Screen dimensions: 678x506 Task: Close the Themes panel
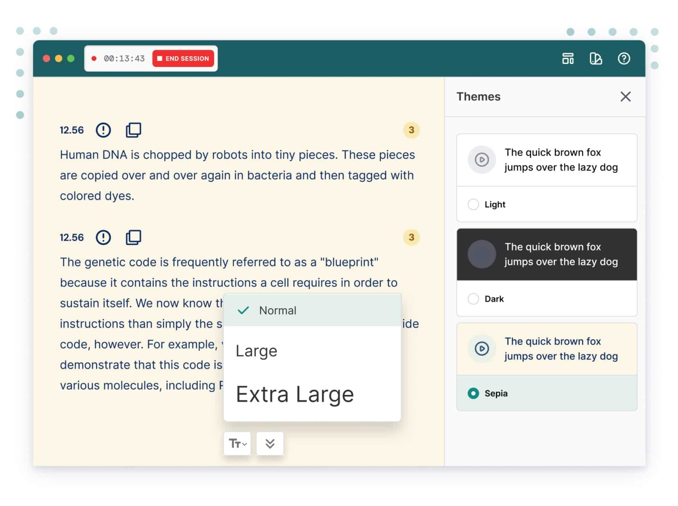(x=625, y=97)
